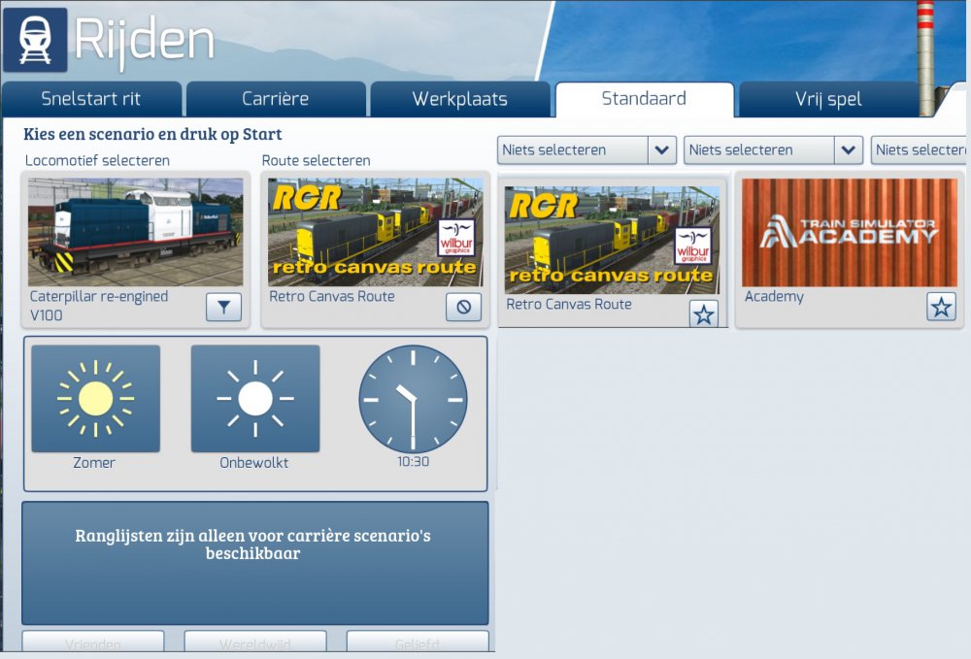This screenshot has width=971, height=659.
Task: Change the Onbewolkt weather icon
Action: pyautogui.click(x=255, y=399)
